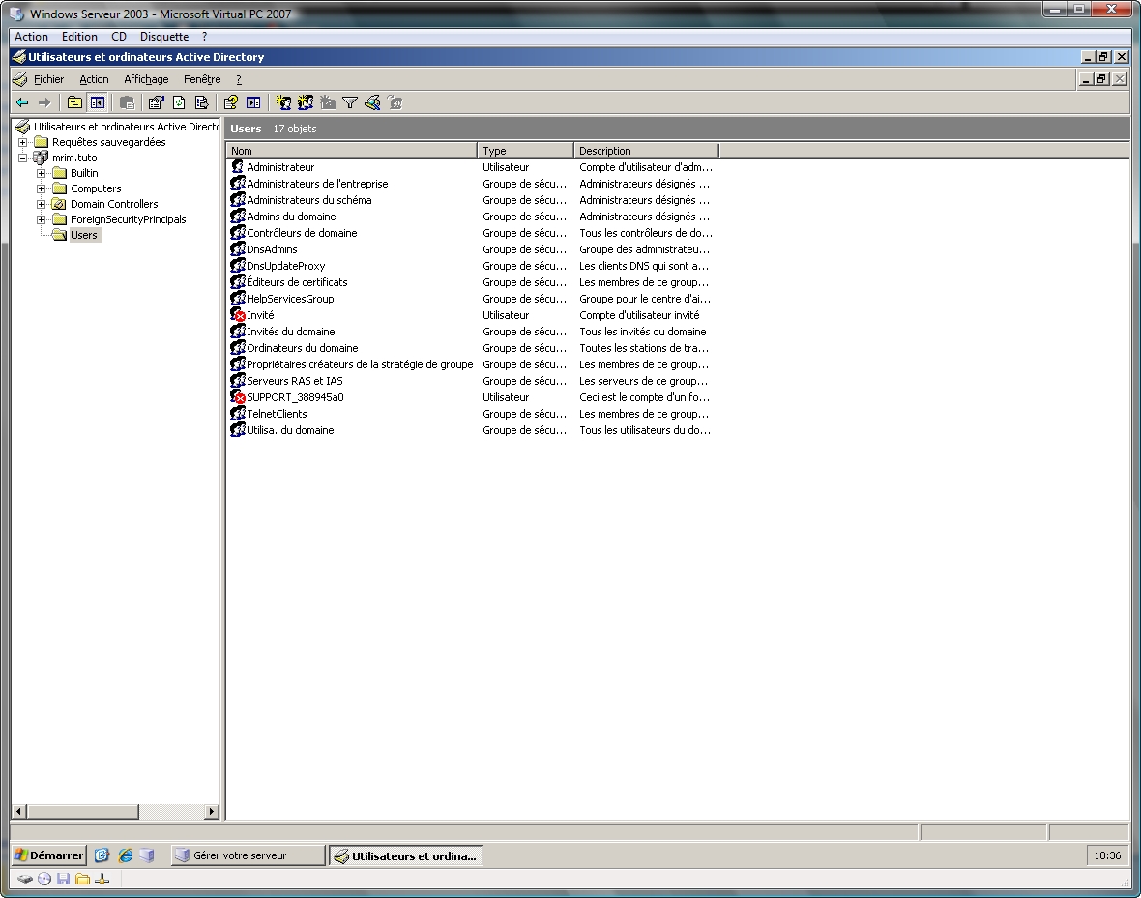Click the Export List toolbar icon
The height and width of the screenshot is (898, 1141).
(x=201, y=102)
